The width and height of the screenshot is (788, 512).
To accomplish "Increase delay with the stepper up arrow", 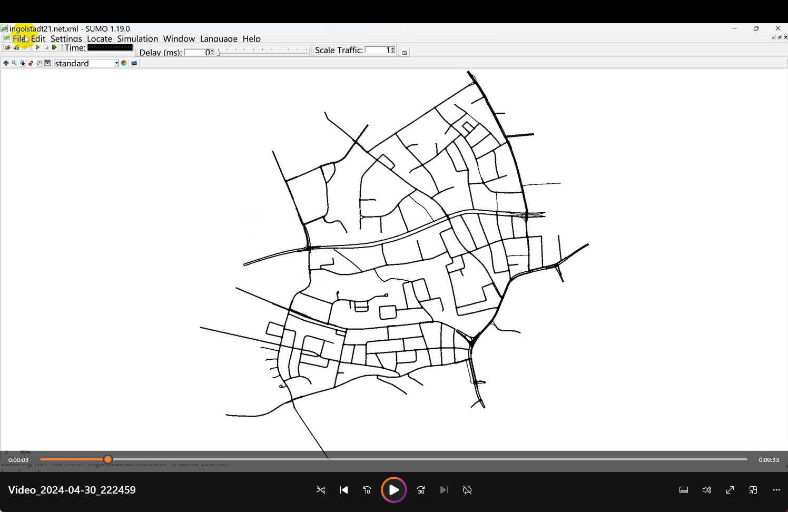I will coord(212,51).
